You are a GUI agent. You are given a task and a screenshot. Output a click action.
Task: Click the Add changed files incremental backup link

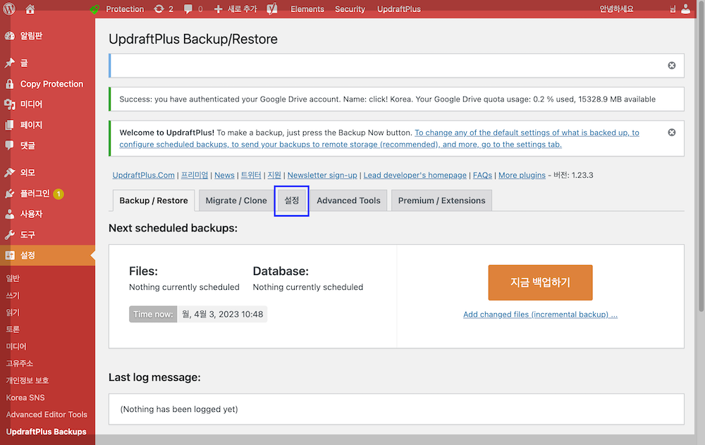point(540,314)
